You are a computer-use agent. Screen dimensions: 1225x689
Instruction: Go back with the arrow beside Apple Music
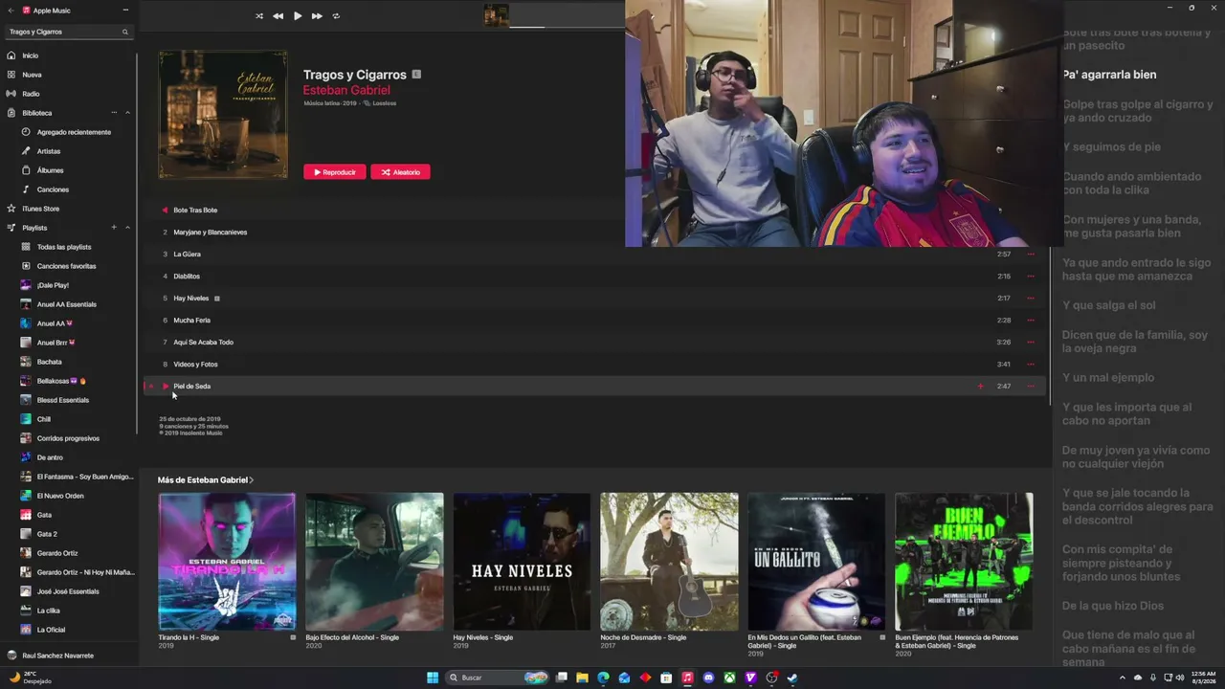tap(11, 11)
